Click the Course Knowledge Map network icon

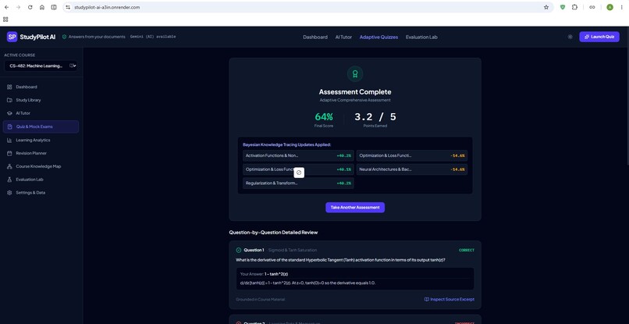tap(9, 166)
